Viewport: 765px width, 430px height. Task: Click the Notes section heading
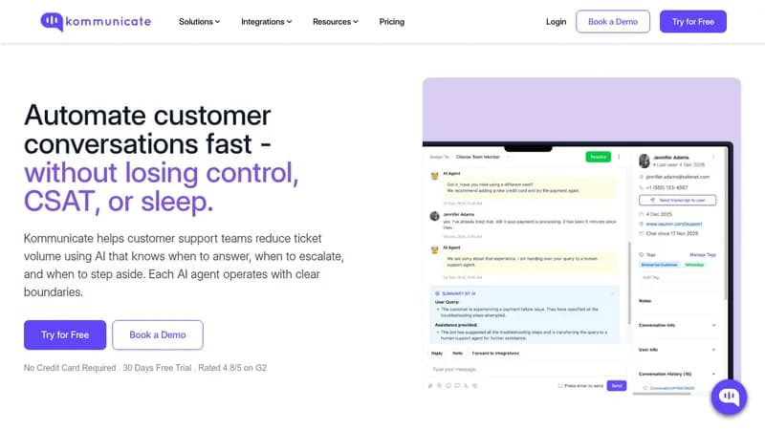(x=645, y=301)
